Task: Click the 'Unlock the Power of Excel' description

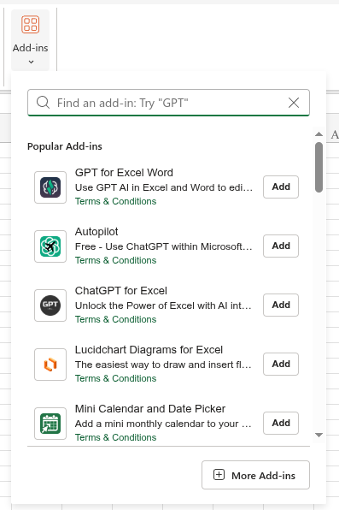Action: coord(163,305)
